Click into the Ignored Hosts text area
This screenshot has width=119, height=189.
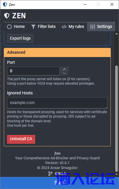point(57,103)
